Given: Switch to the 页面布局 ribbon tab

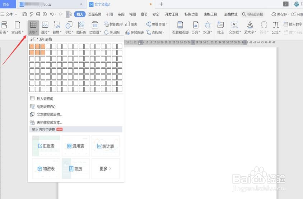Looking at the screenshot, I should (95, 14).
